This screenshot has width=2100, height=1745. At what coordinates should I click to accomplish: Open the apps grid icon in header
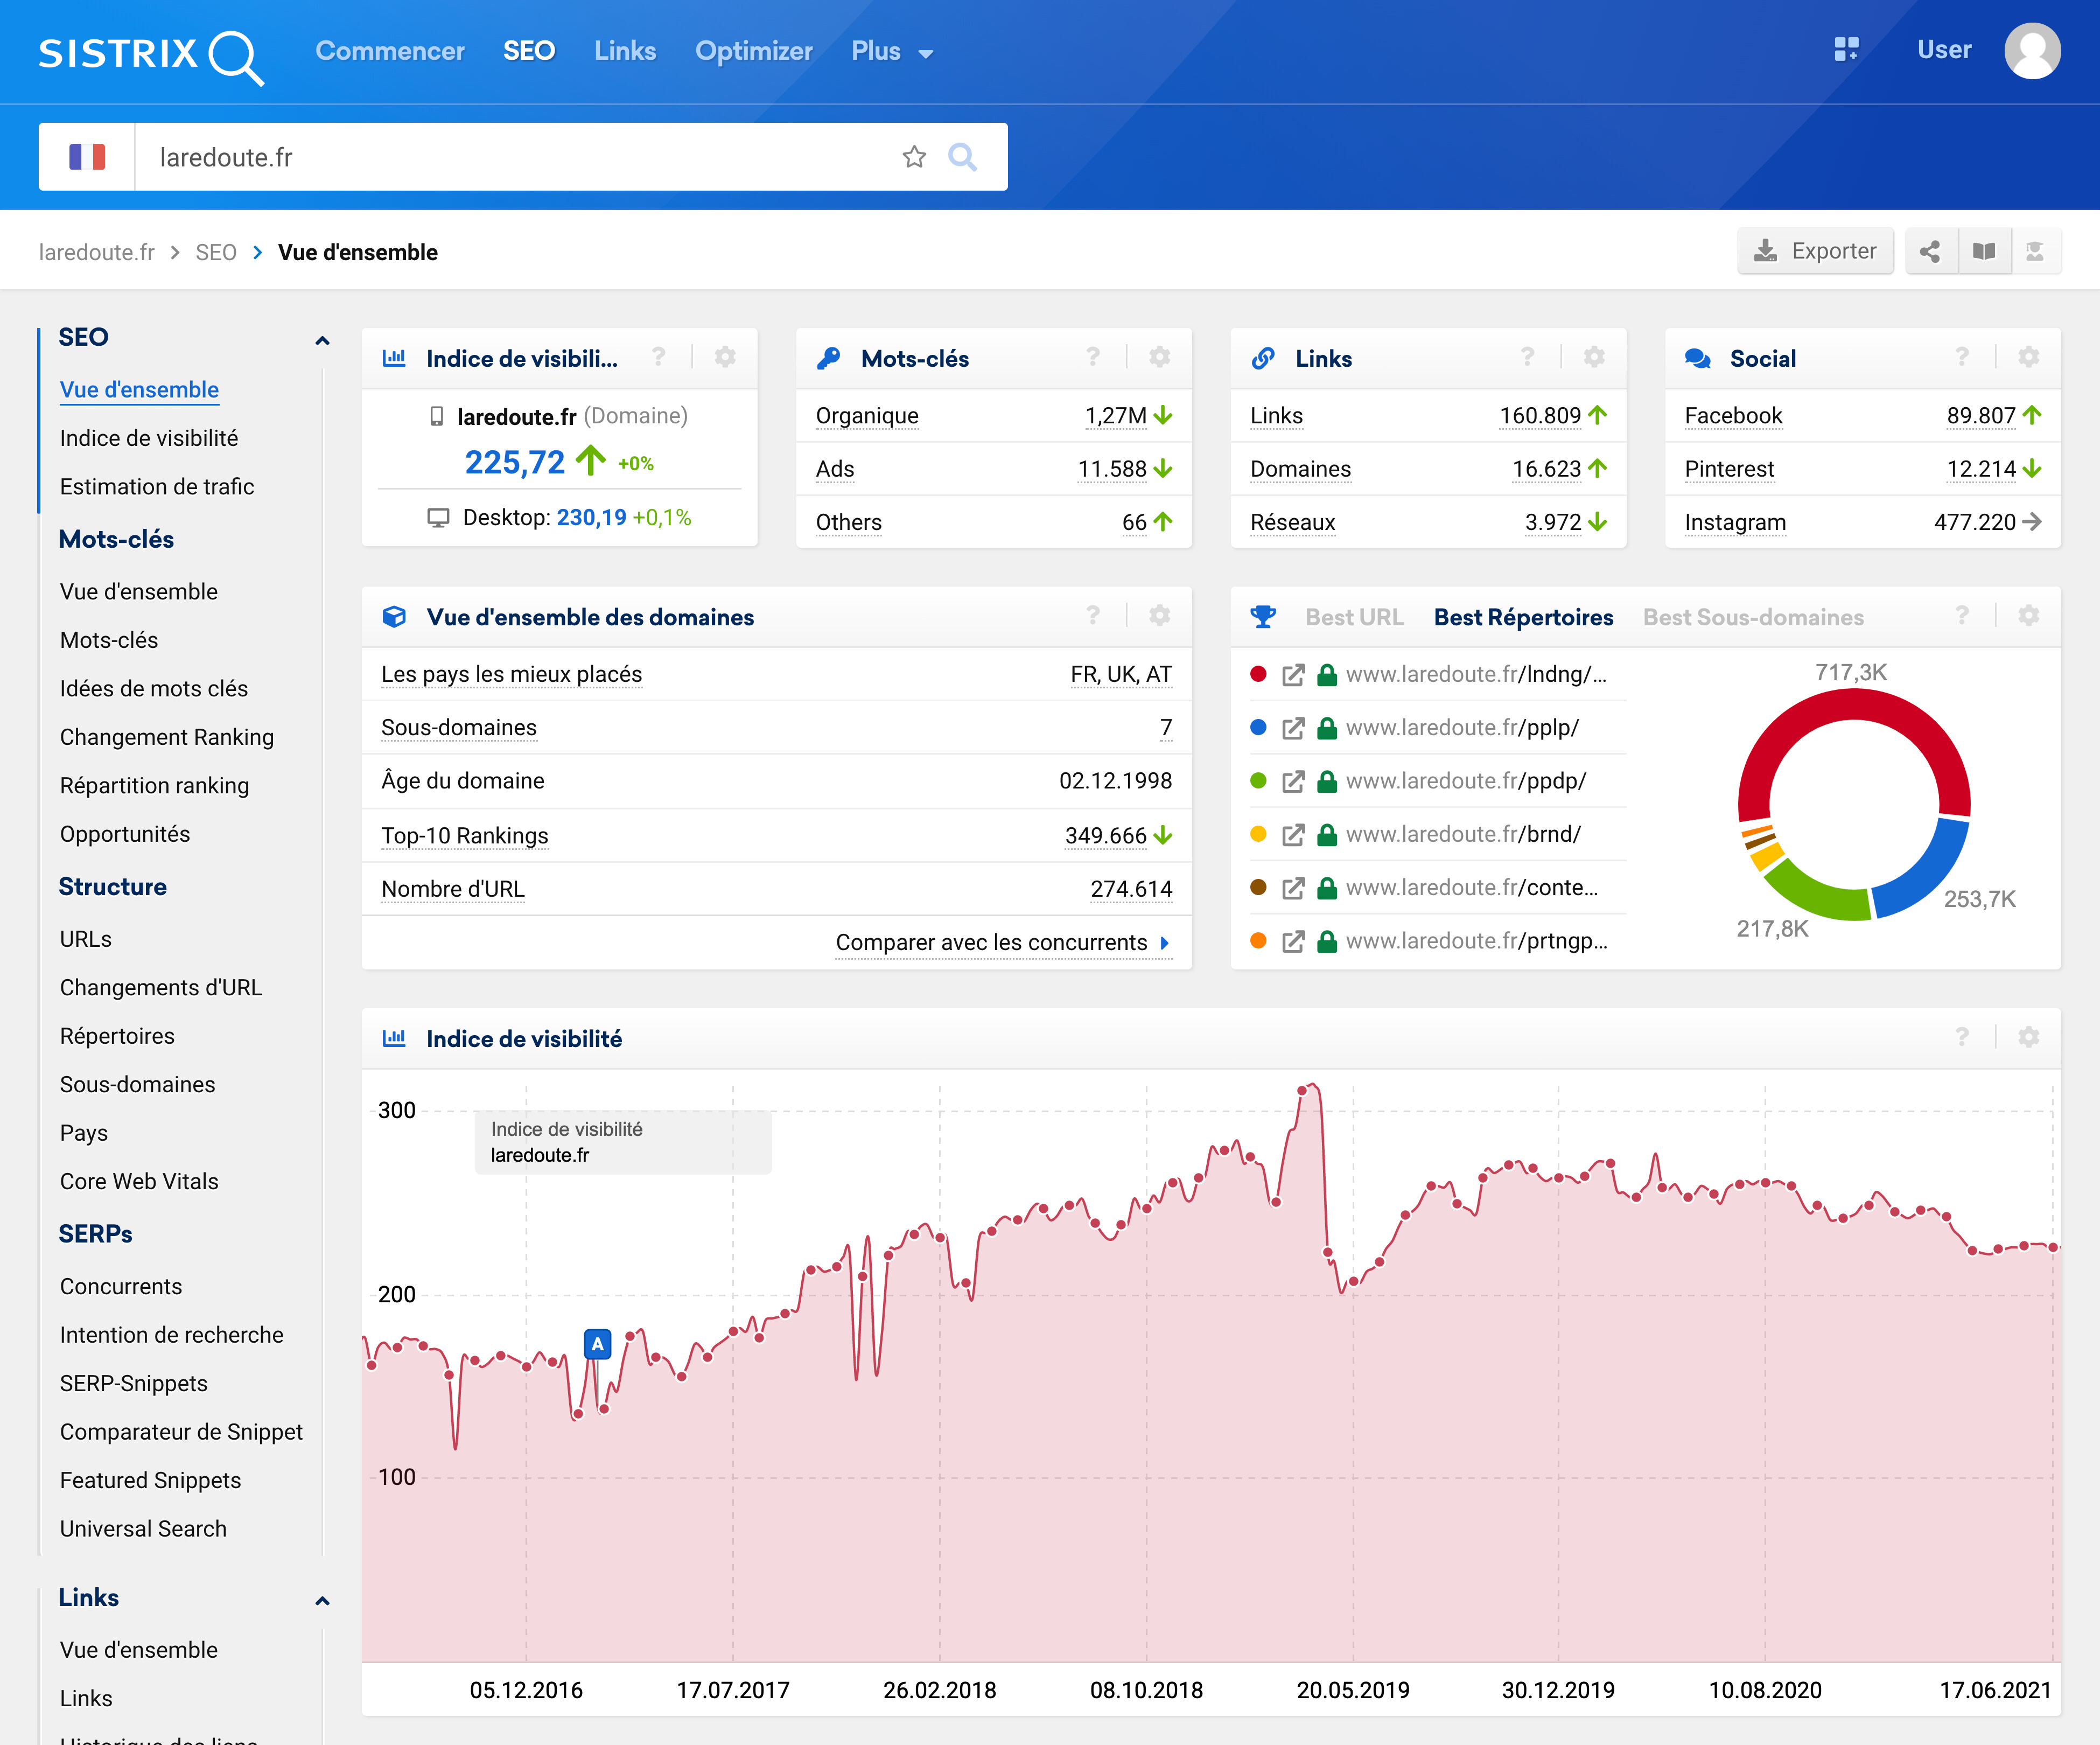point(1846,49)
